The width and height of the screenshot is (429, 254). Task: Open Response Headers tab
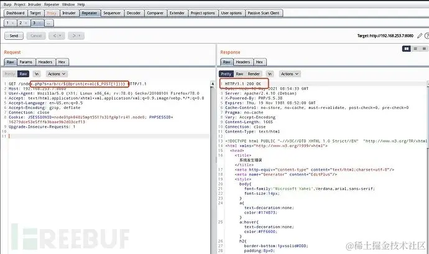tap(243, 62)
